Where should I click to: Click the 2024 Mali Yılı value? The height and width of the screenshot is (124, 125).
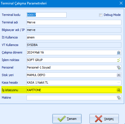(x=36, y=52)
